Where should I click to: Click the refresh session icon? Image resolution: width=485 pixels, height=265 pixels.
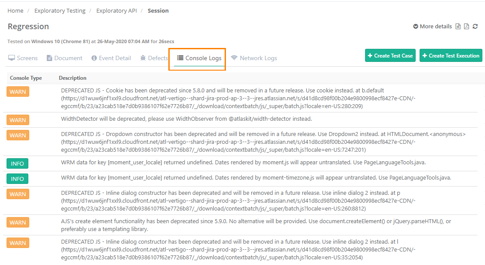tap(475, 27)
